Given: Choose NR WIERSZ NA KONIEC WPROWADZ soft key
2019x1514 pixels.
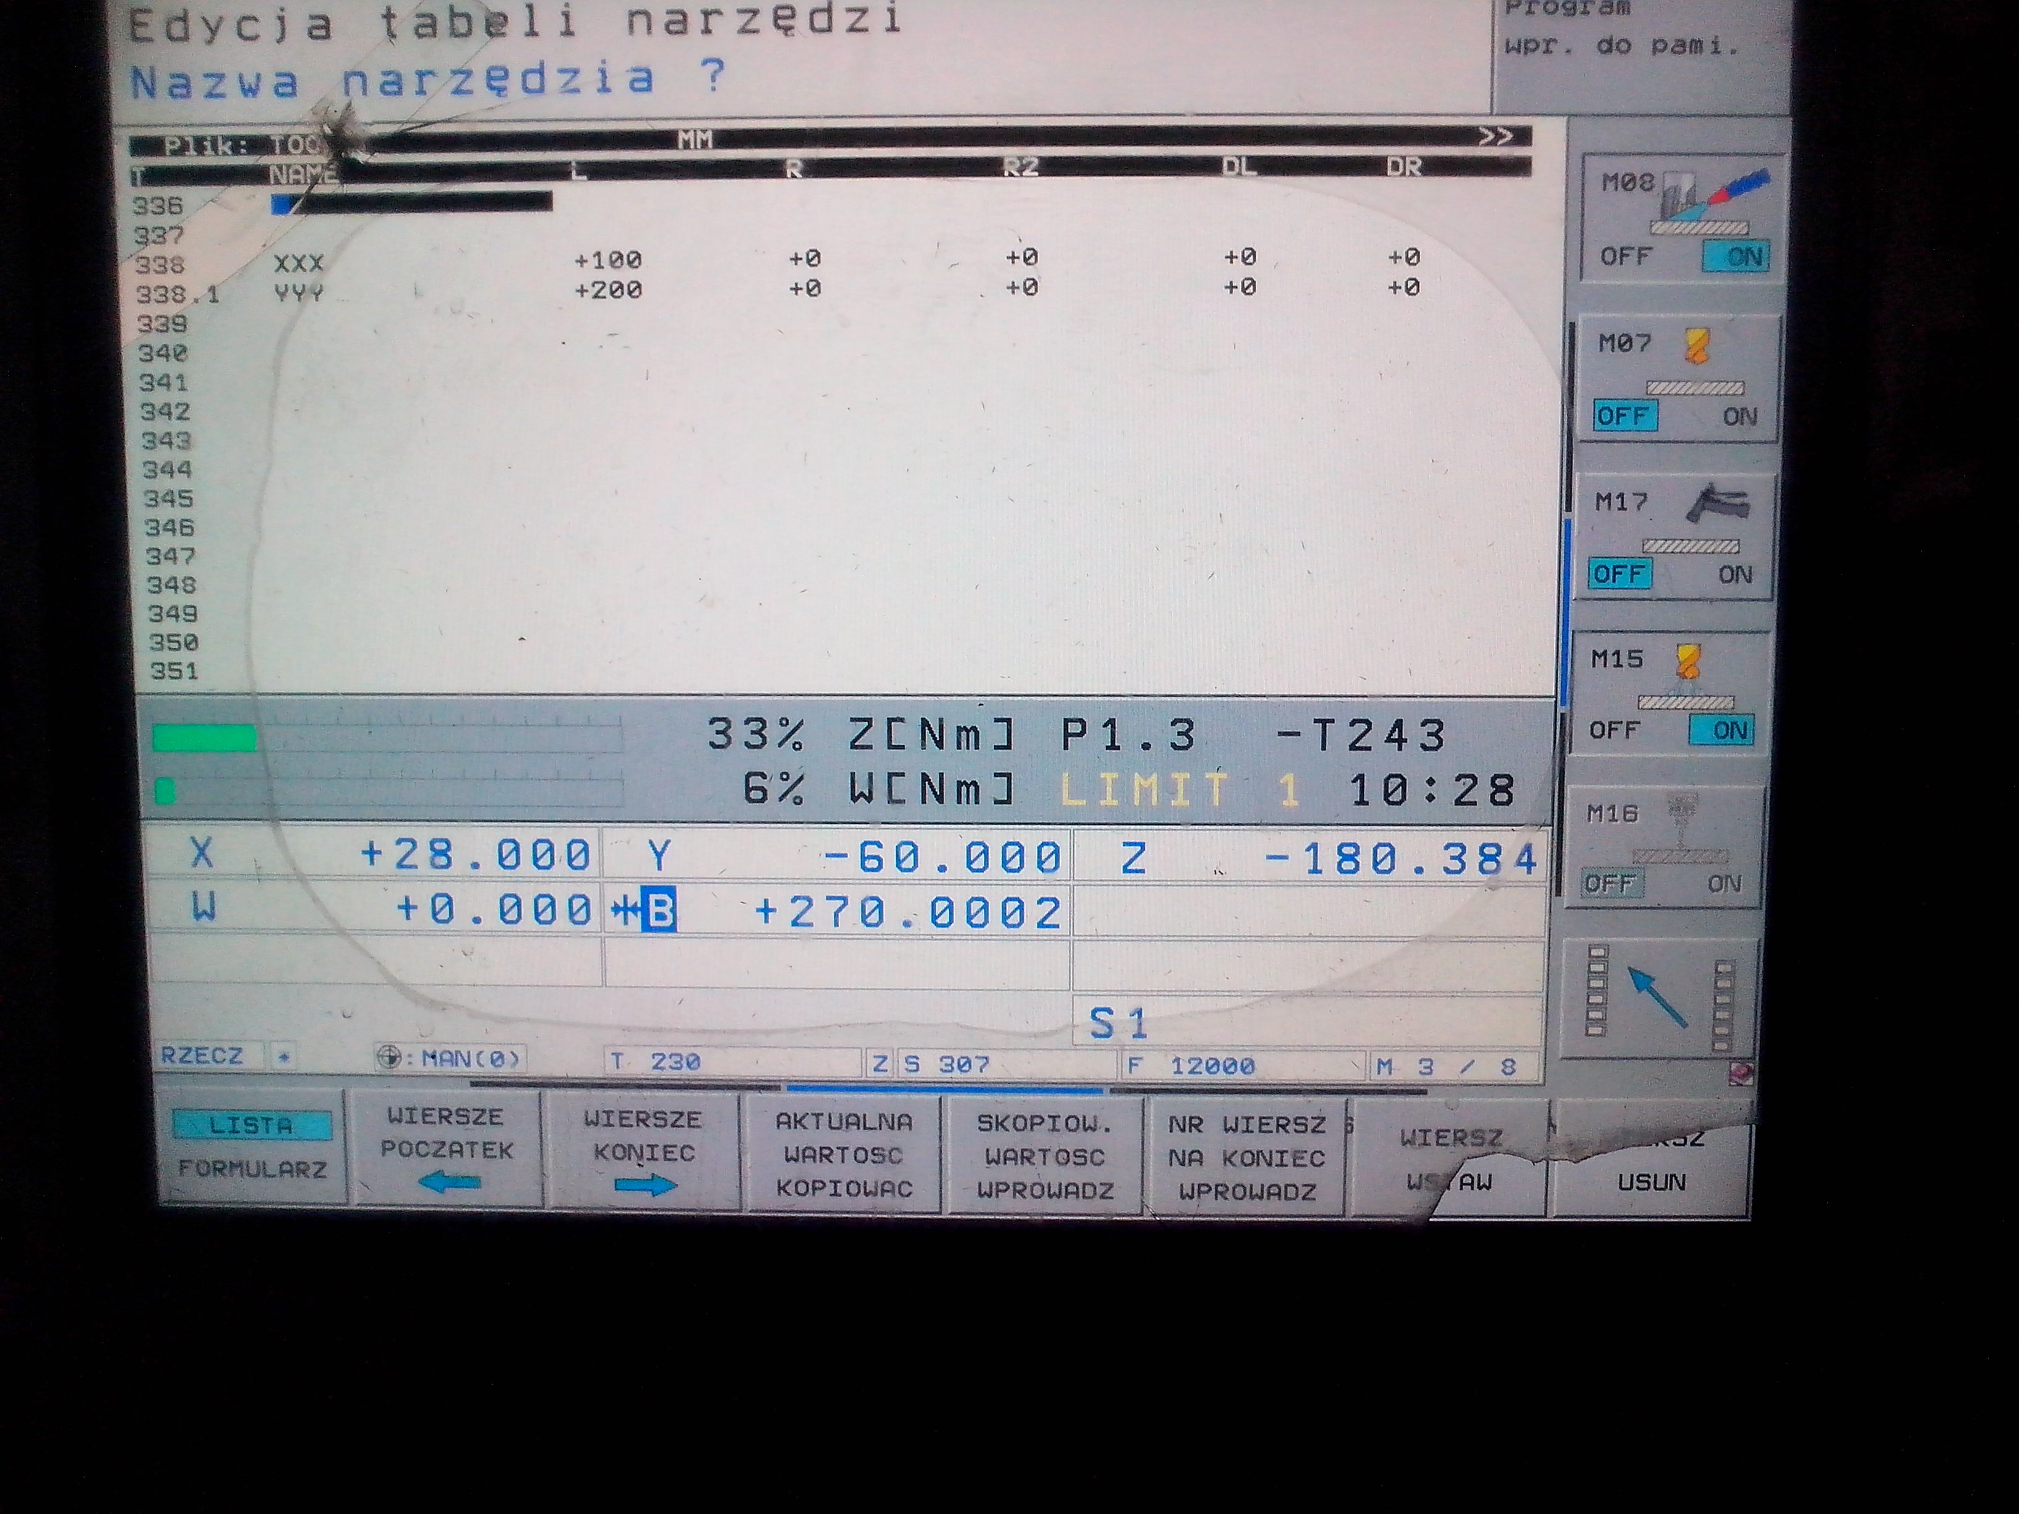Looking at the screenshot, I should coord(1247,1157).
